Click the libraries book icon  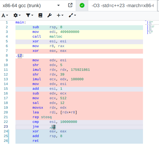(40, 16)
